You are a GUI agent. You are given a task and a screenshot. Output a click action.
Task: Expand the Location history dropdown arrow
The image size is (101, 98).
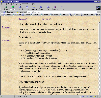[x=98, y=12]
